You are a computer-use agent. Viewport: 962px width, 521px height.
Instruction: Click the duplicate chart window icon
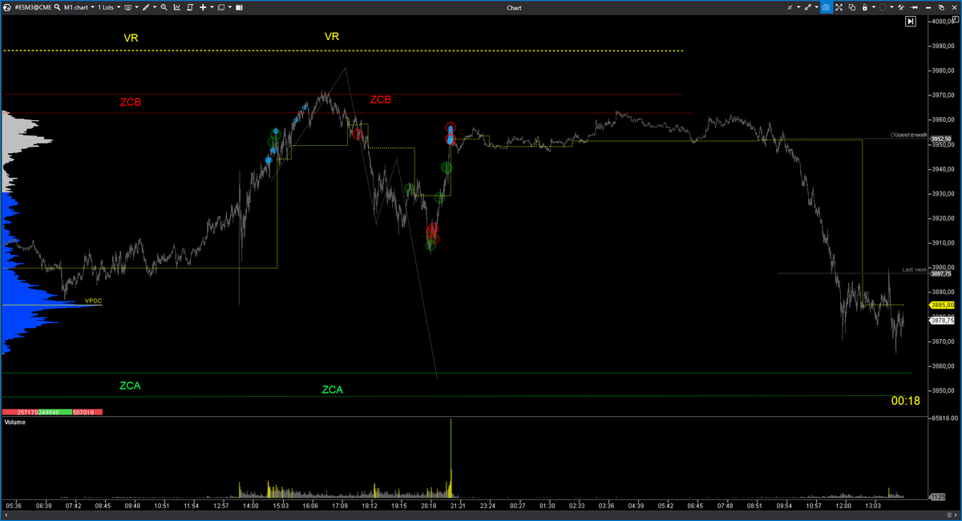pos(852,7)
